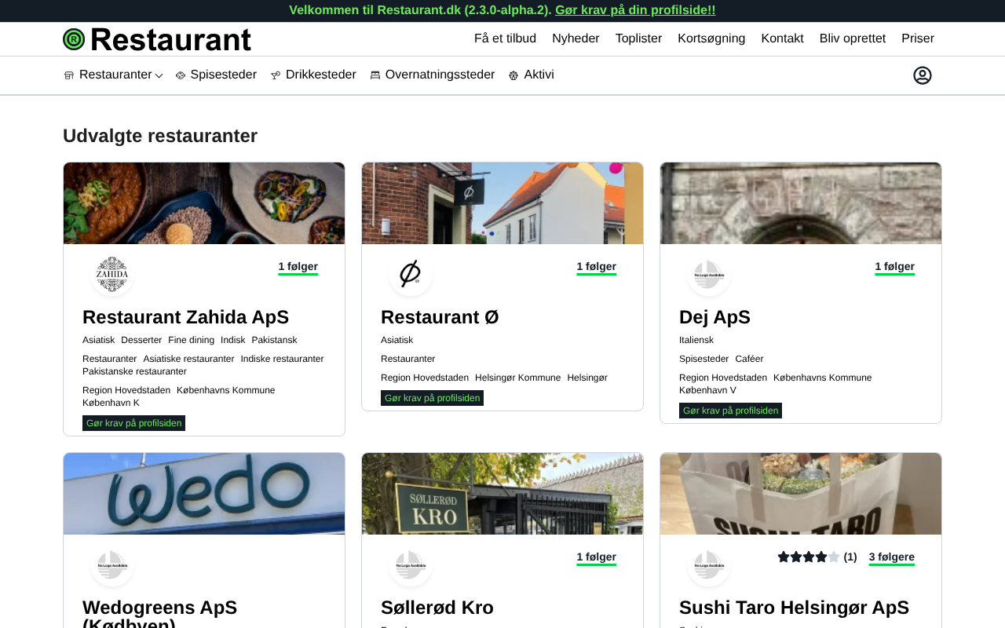Image resolution: width=1005 pixels, height=628 pixels.
Task: Open the Drikkesteder menu item
Action: tap(321, 75)
